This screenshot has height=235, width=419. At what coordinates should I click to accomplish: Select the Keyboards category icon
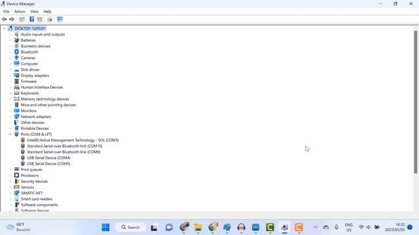16,93
